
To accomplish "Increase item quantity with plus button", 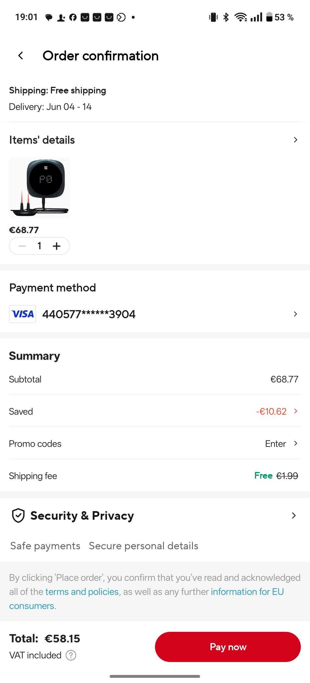I will tap(57, 246).
